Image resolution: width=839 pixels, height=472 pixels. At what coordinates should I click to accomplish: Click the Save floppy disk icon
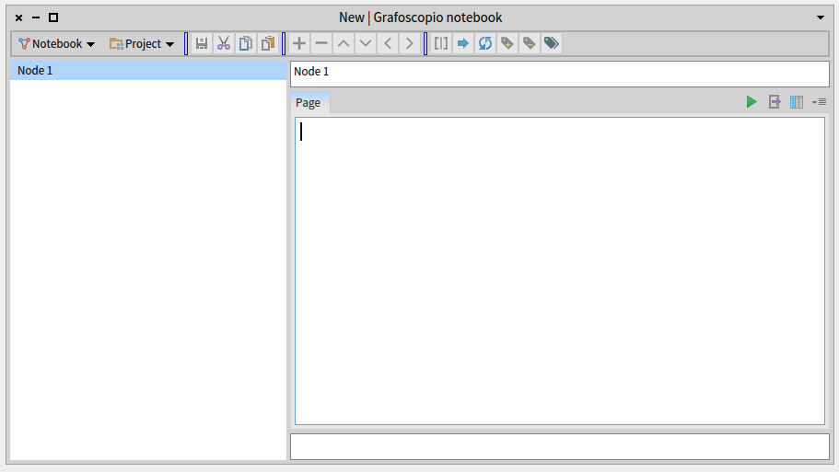[201, 43]
